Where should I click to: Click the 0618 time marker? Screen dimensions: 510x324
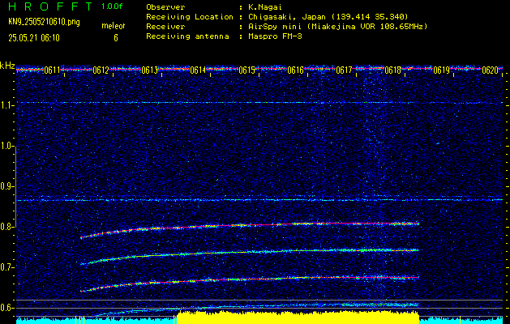(x=393, y=70)
